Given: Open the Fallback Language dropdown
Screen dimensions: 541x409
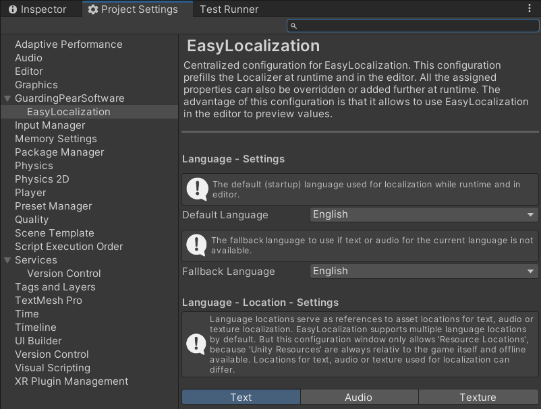Looking at the screenshot, I should point(424,272).
